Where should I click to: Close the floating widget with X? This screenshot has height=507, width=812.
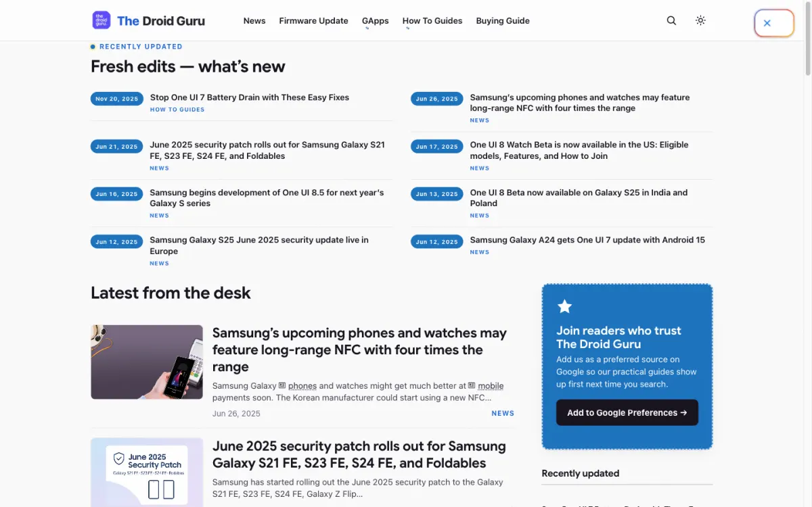(x=767, y=23)
